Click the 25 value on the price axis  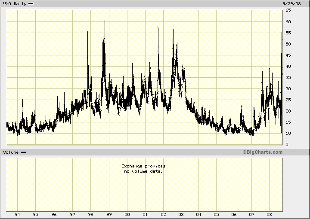tap(288, 100)
